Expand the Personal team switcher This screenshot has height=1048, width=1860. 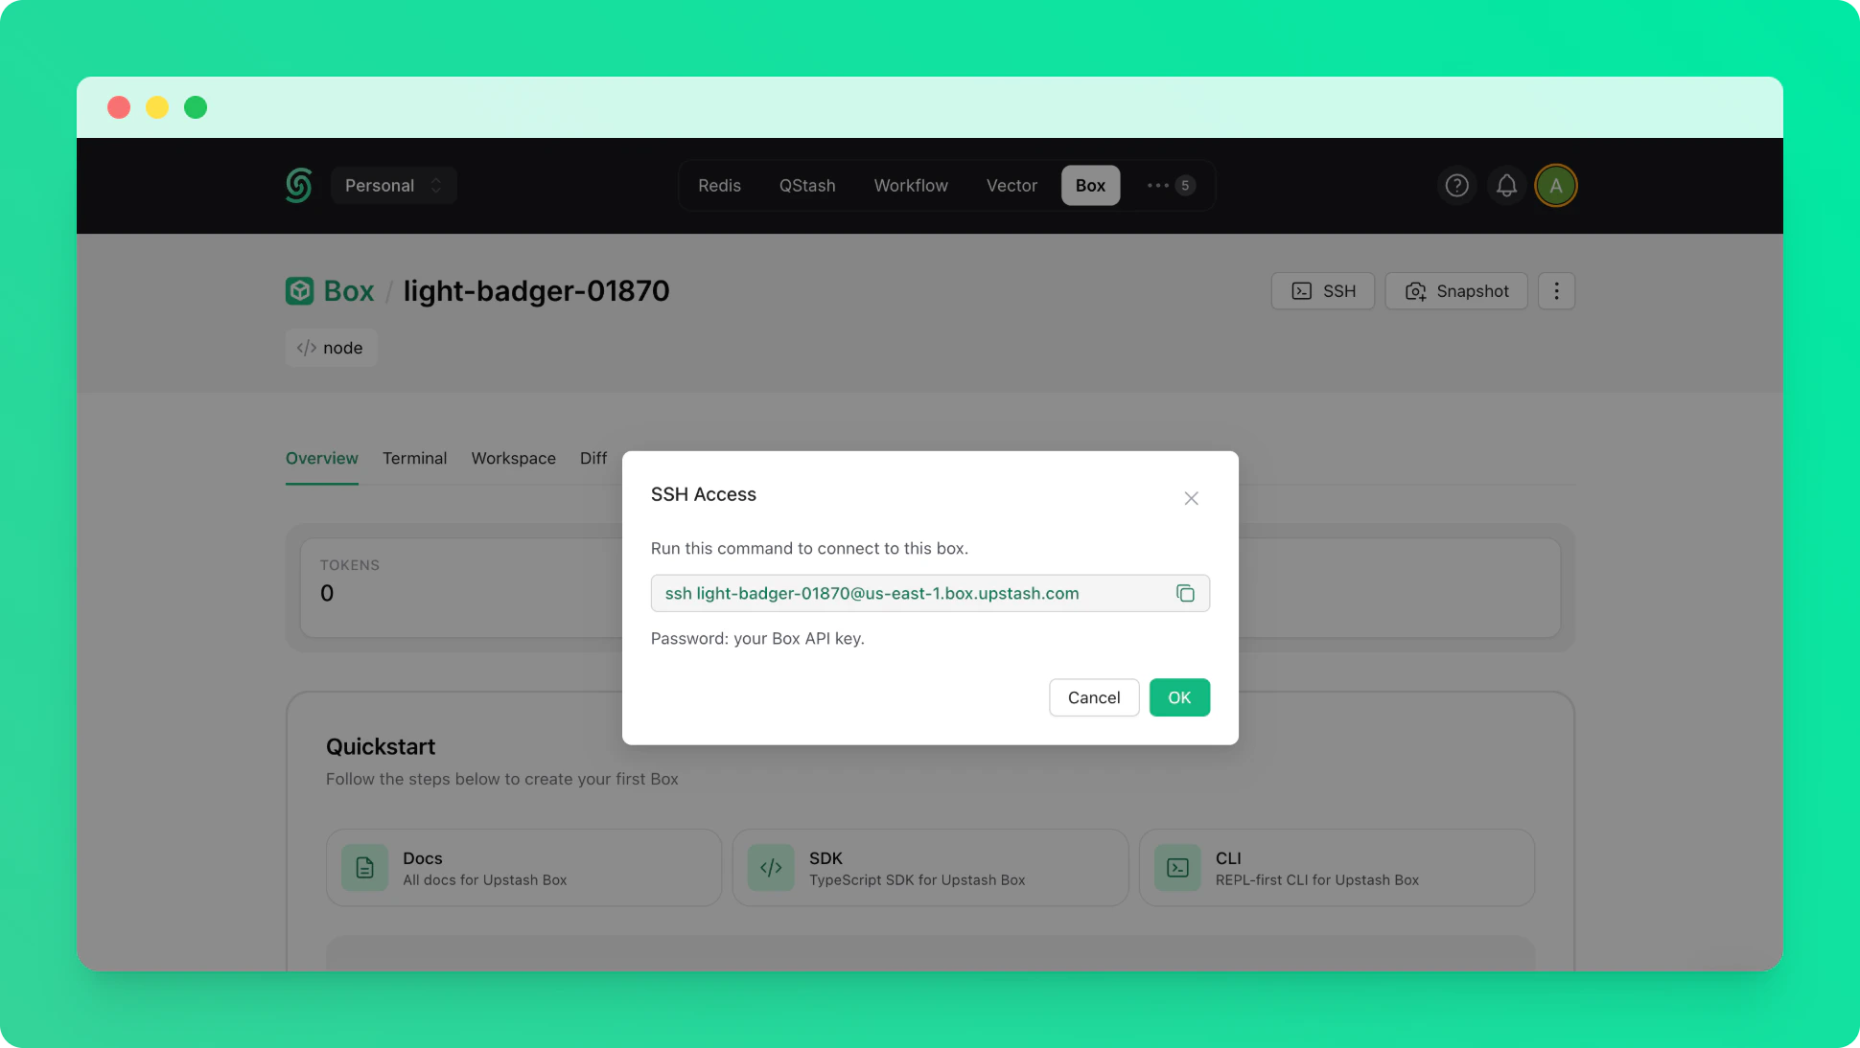(393, 186)
